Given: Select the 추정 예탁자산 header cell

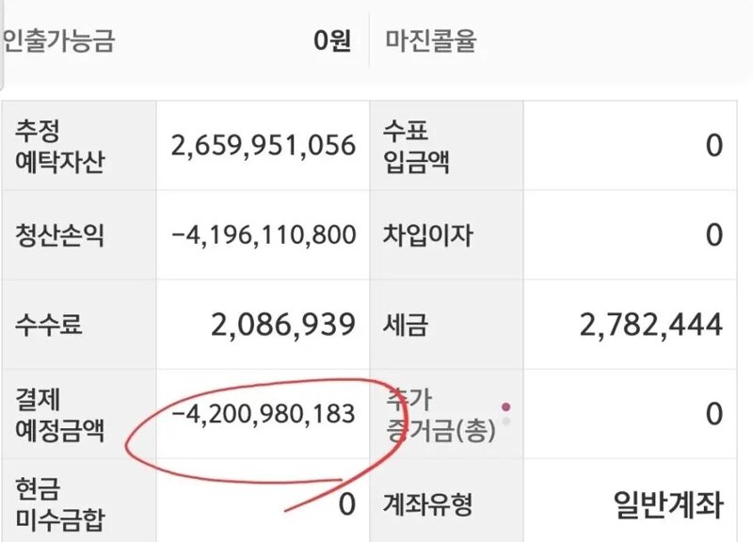Looking at the screenshot, I should click(x=60, y=146).
